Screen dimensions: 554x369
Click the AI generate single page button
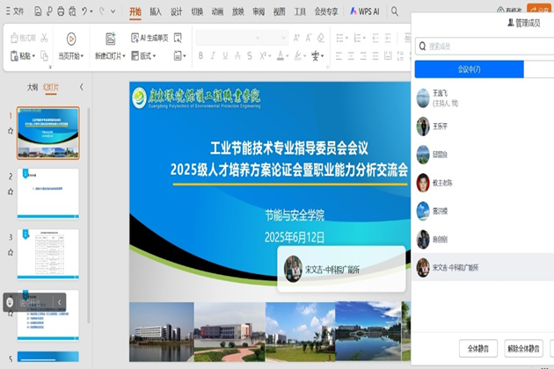(149, 39)
